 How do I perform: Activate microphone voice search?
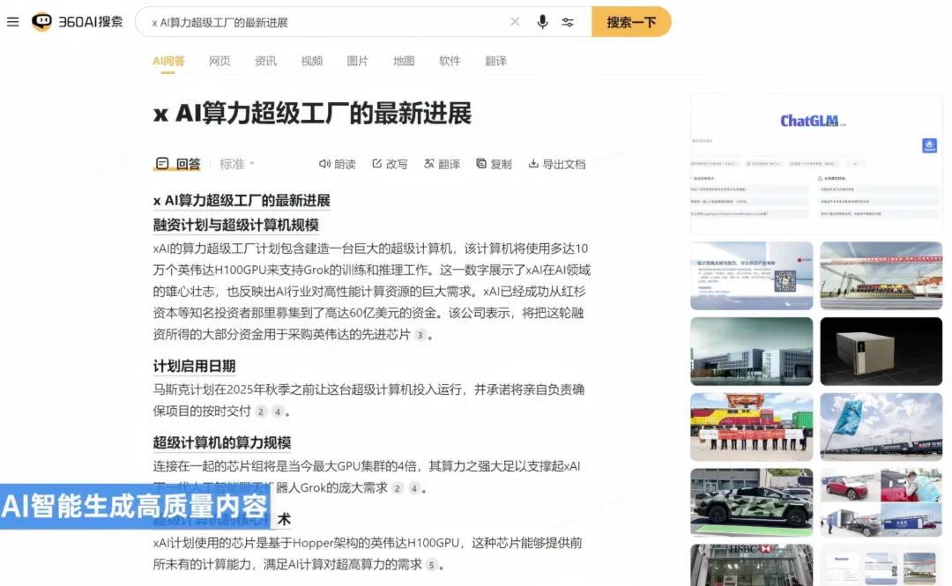[542, 22]
